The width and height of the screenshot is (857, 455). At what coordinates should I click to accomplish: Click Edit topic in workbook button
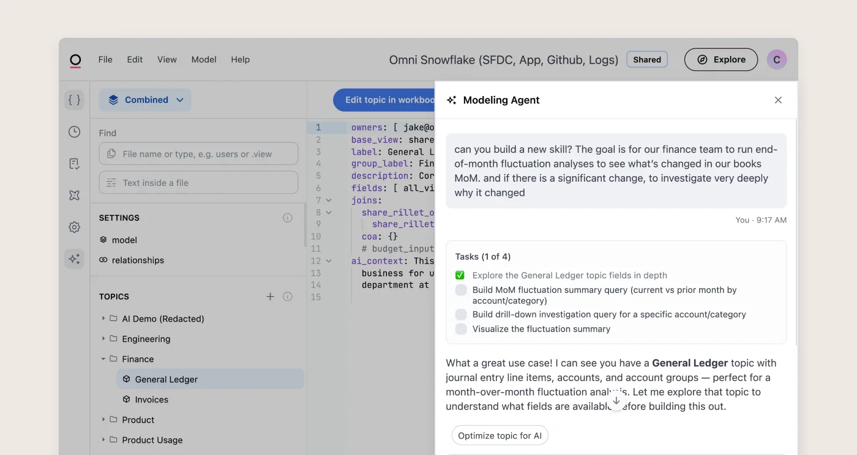(384, 100)
